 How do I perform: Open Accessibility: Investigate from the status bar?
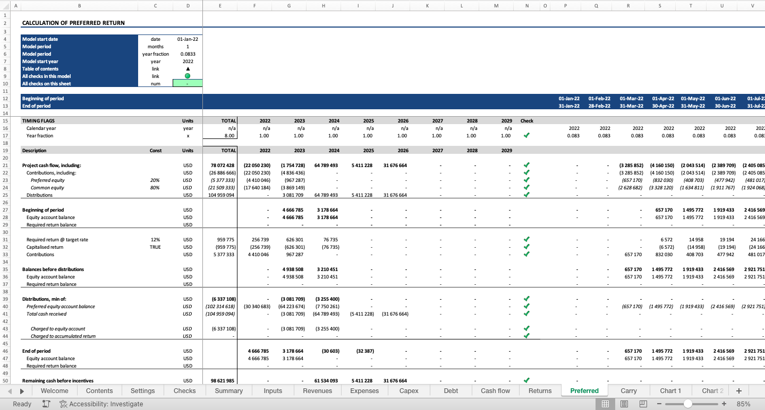101,404
